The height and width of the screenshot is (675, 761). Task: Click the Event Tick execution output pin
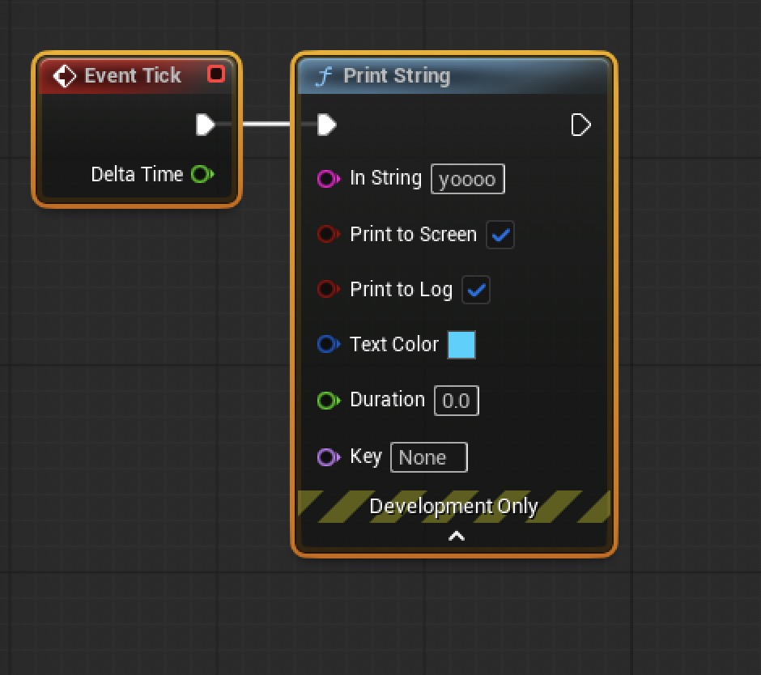pos(206,125)
